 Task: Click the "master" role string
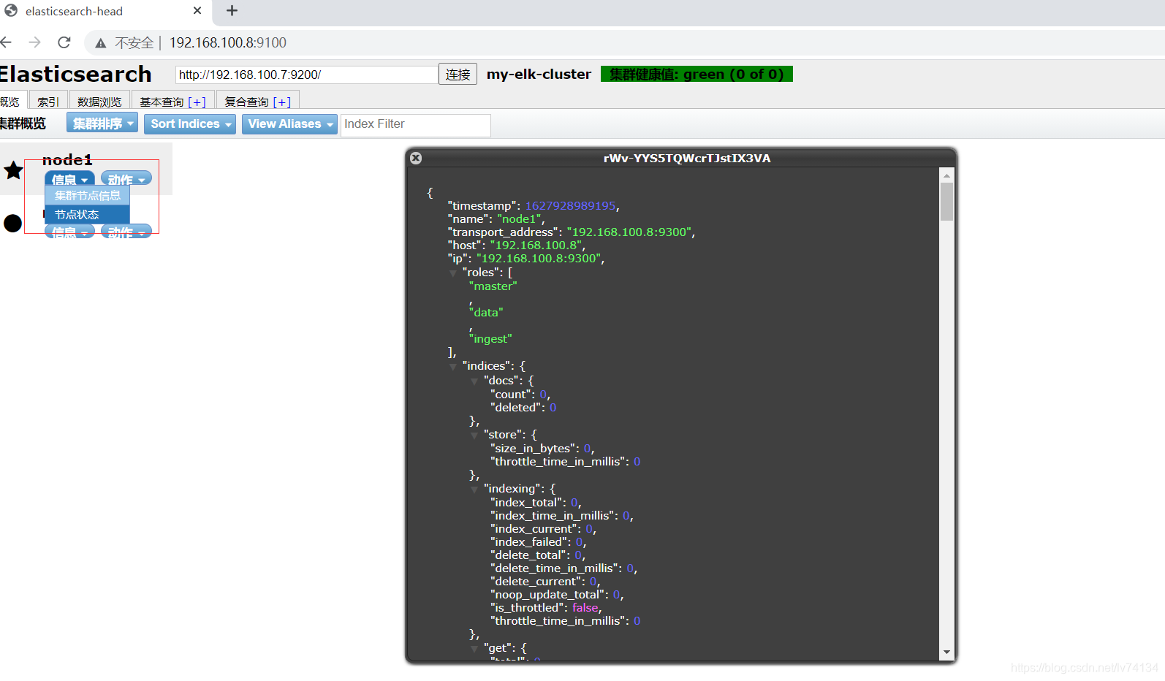tap(493, 286)
